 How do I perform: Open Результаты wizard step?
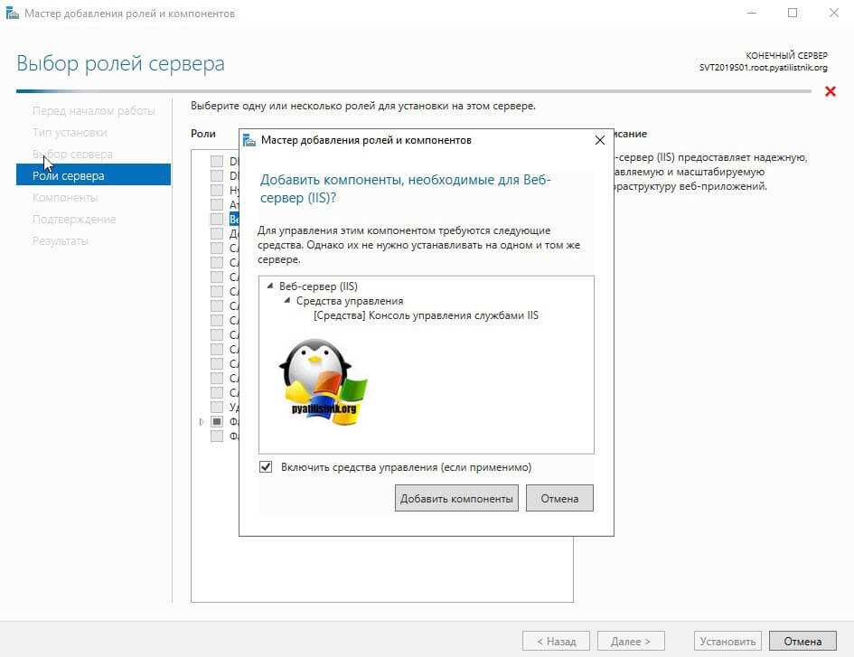coord(60,240)
